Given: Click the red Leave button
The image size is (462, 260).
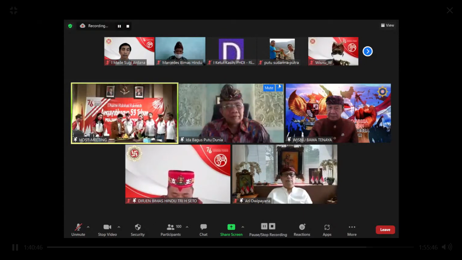Looking at the screenshot, I should point(385,230).
